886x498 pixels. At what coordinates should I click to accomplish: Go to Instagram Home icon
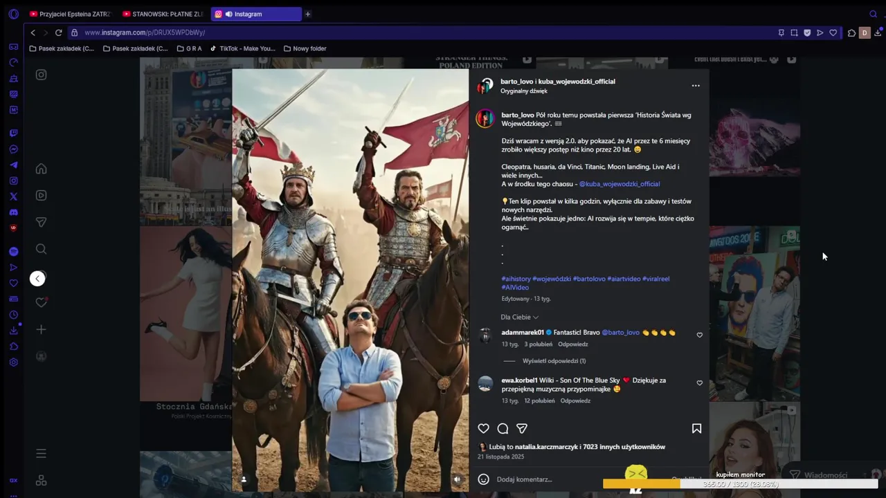coord(42,169)
